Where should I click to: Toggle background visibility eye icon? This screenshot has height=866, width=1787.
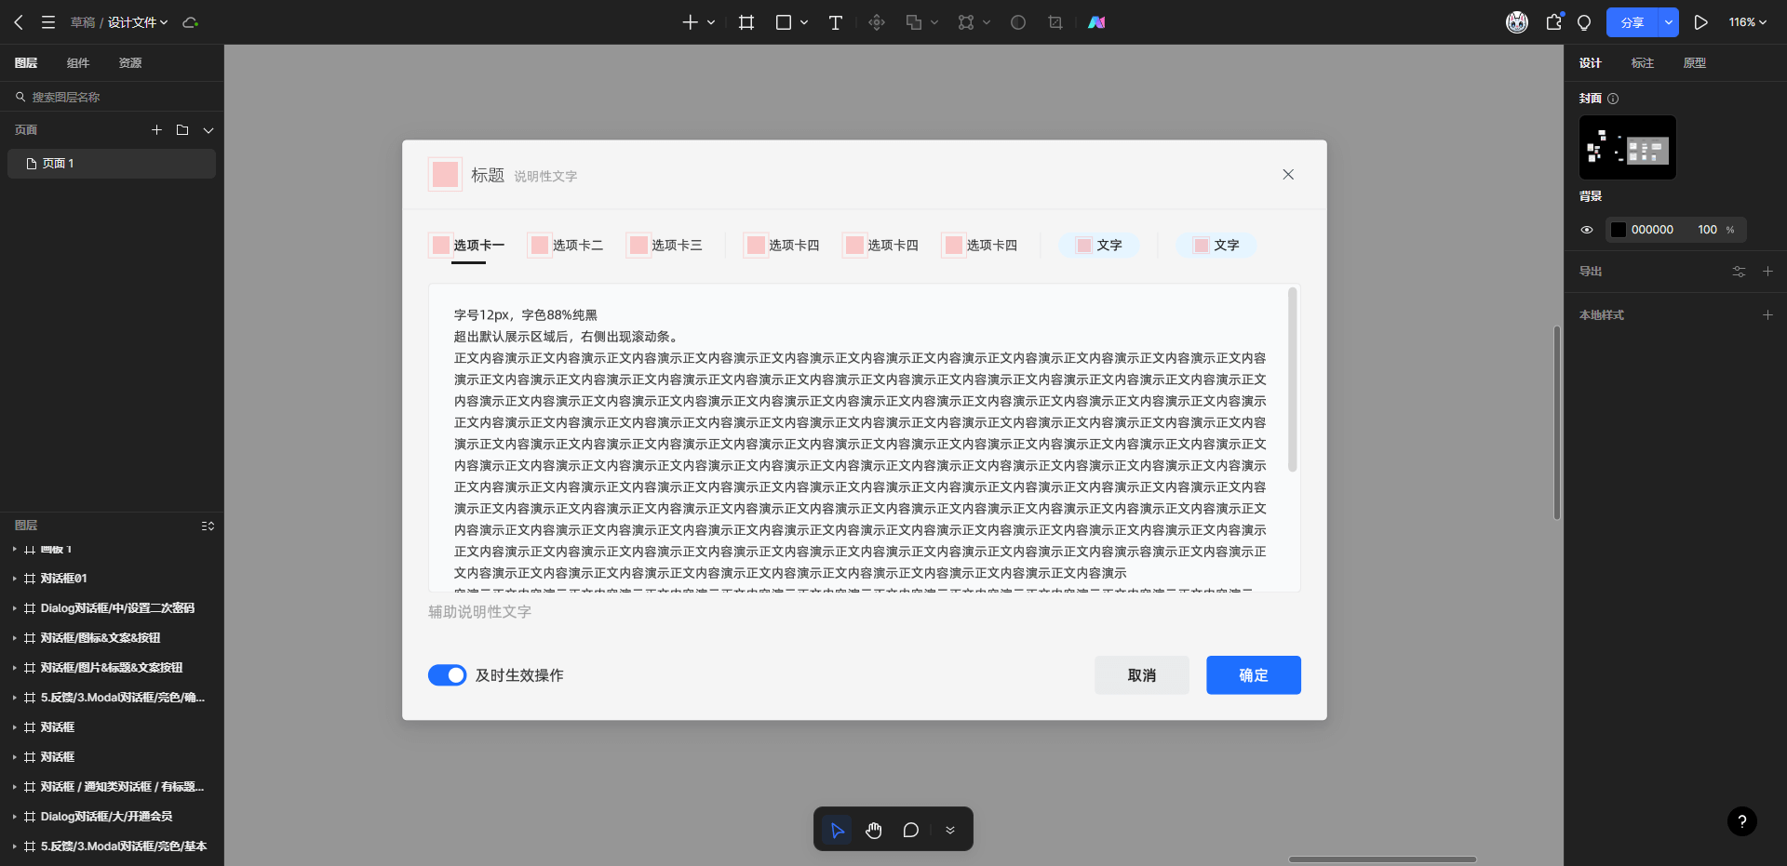coord(1587,230)
